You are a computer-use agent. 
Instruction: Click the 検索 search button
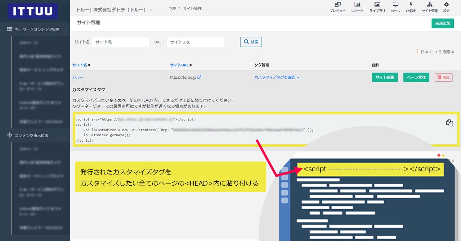(251, 42)
